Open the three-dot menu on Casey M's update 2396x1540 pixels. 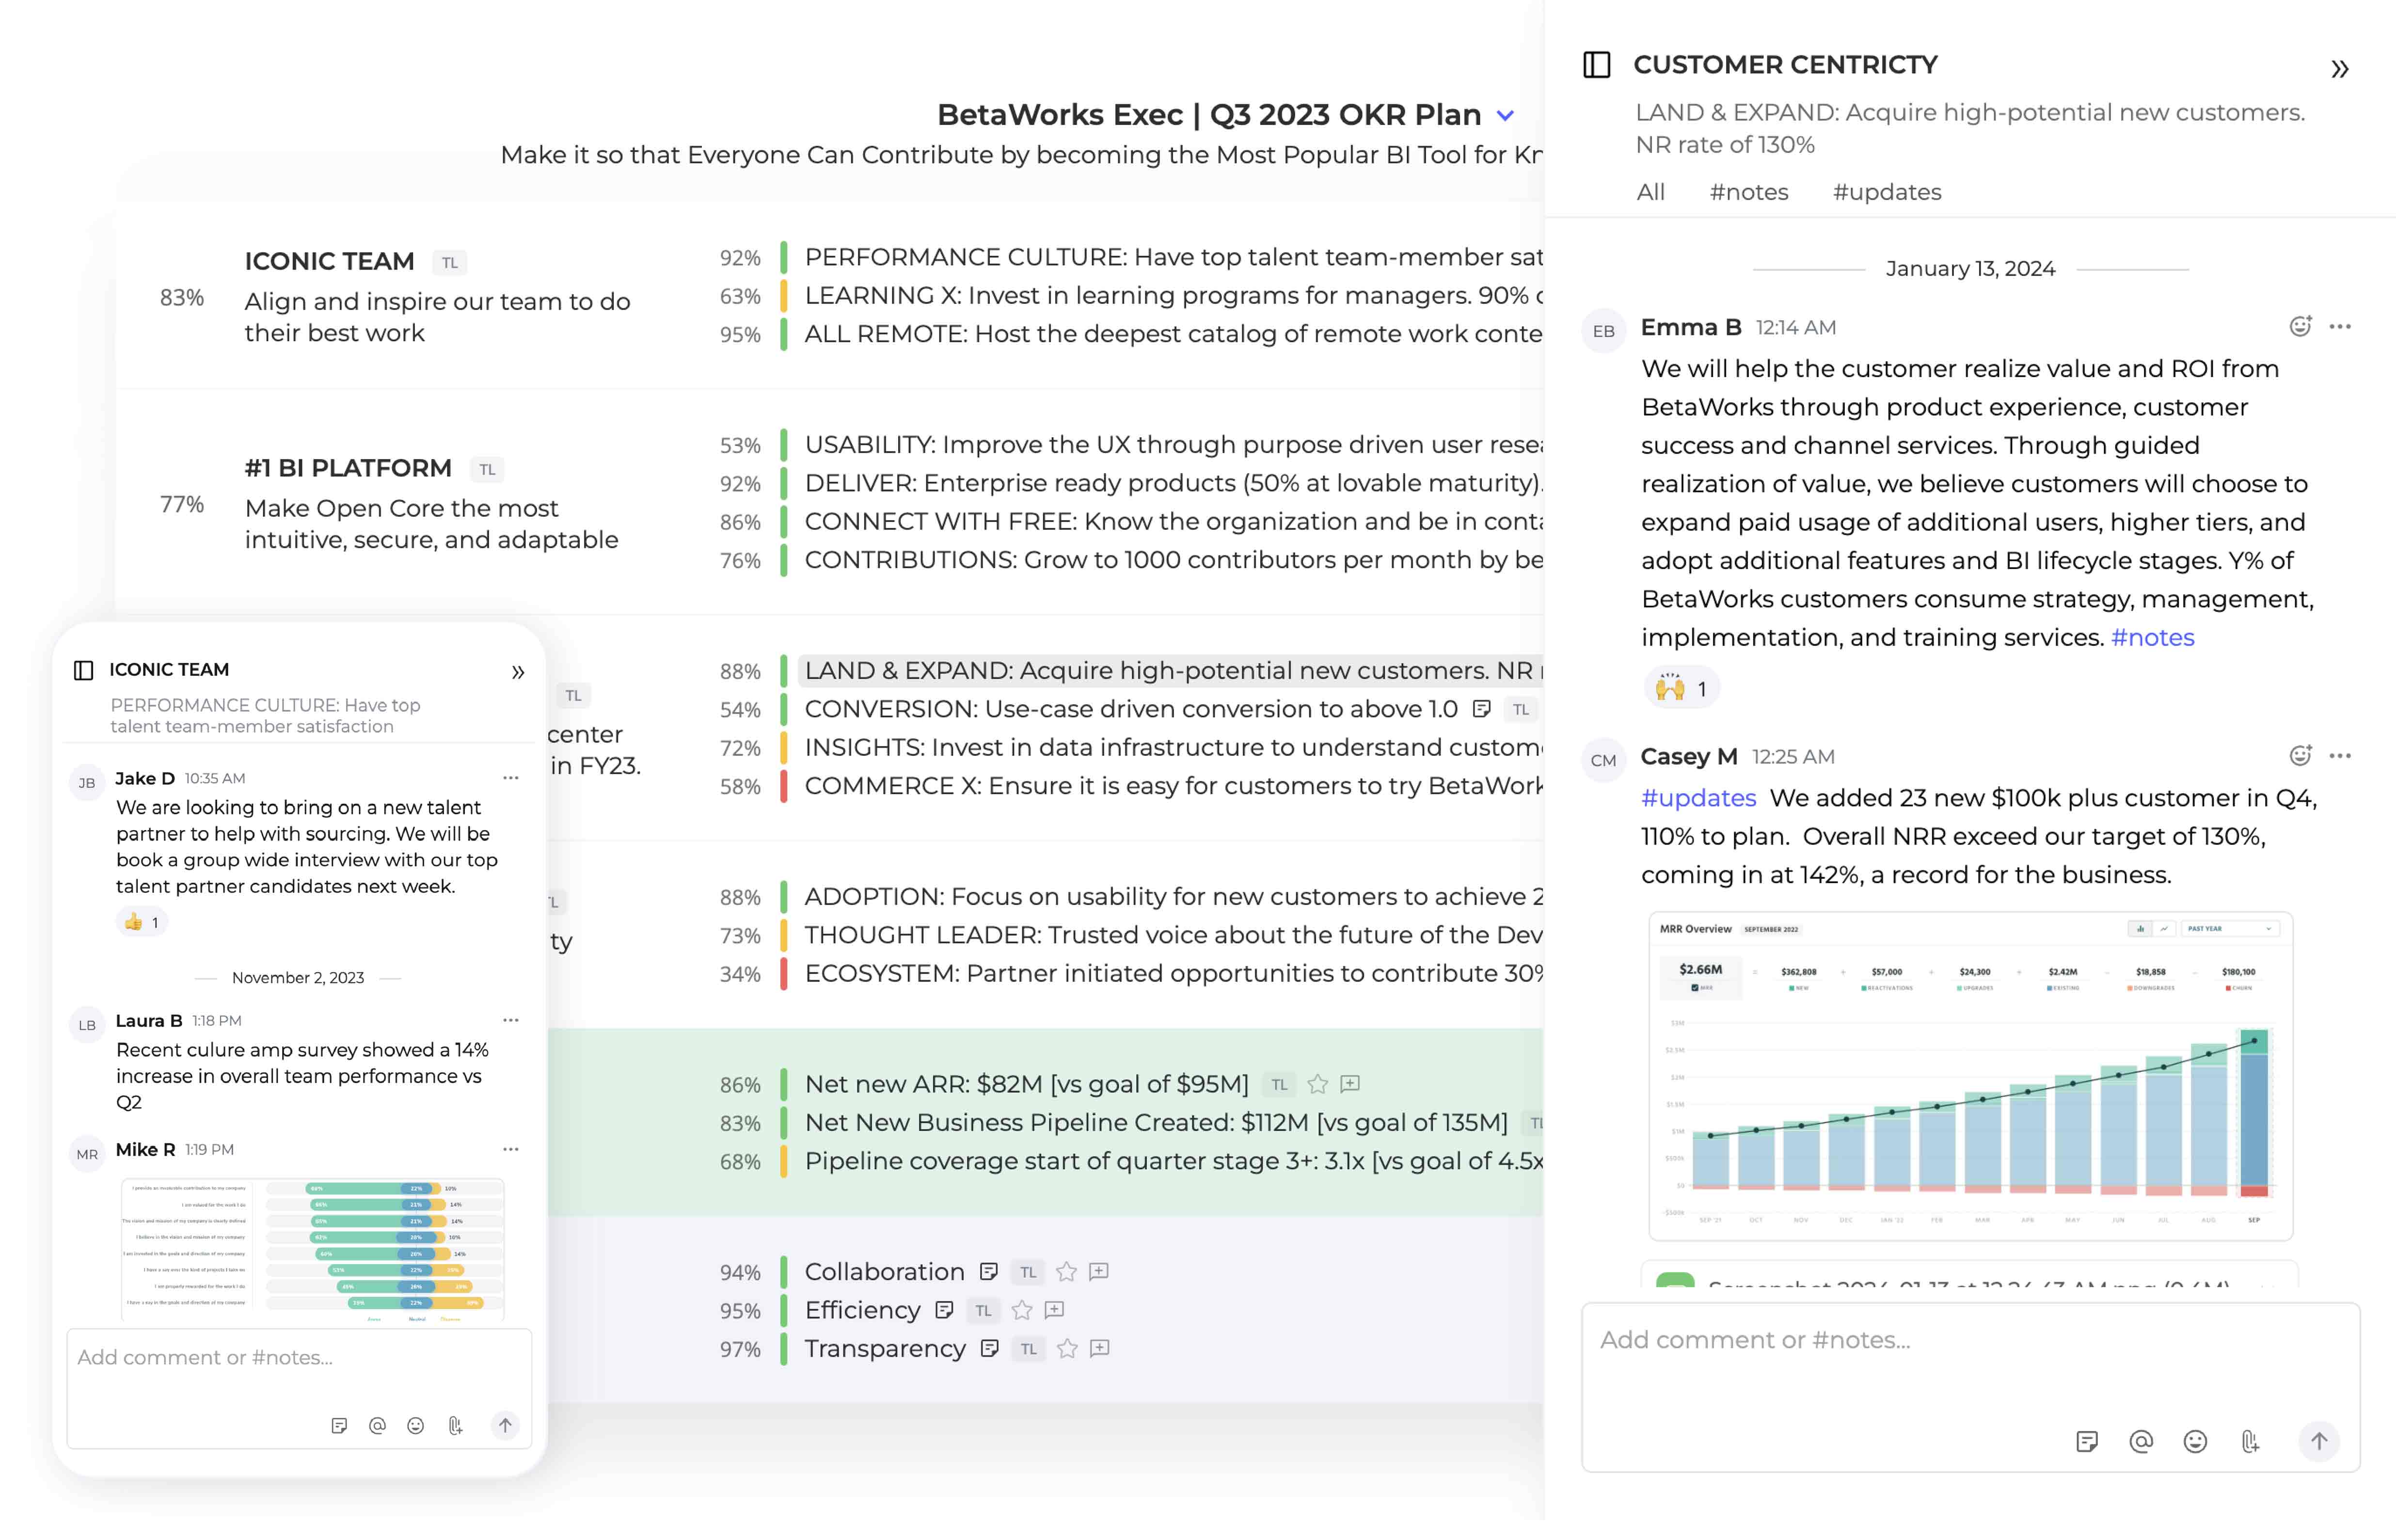[2340, 755]
